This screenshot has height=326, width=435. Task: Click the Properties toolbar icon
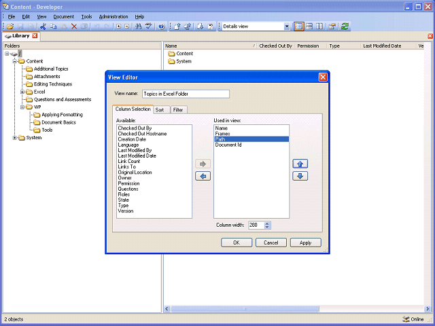click(x=332, y=26)
